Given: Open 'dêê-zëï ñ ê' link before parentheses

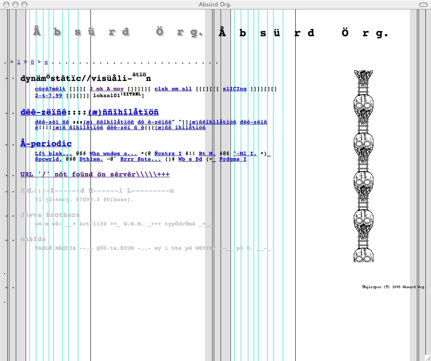Looking at the screenshot, I should click(x=125, y=128).
